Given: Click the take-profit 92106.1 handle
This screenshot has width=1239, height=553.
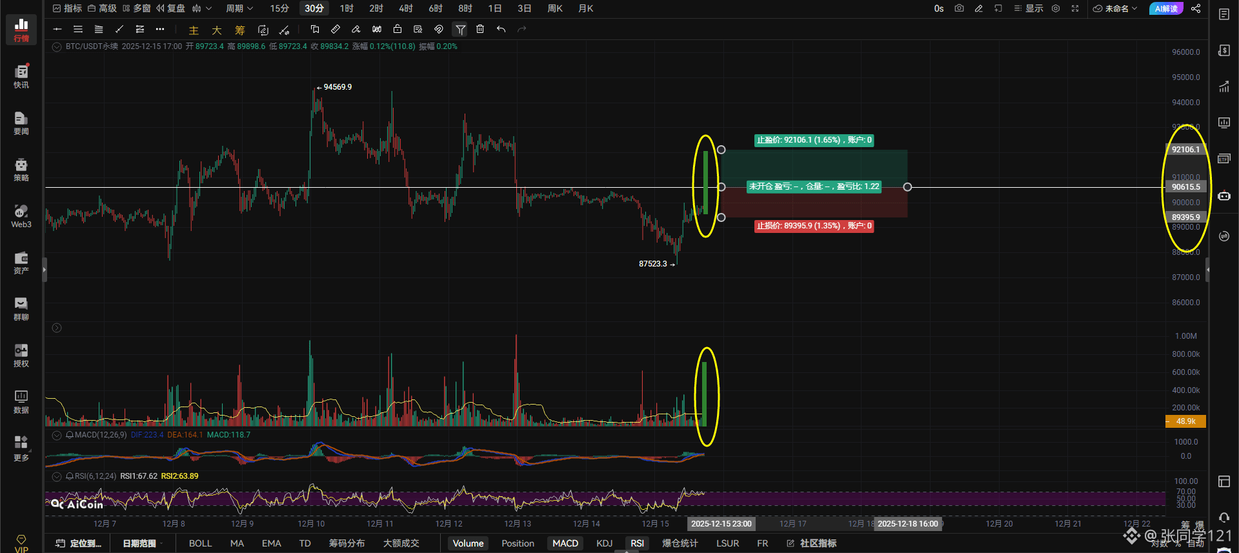Looking at the screenshot, I should click(x=721, y=150).
